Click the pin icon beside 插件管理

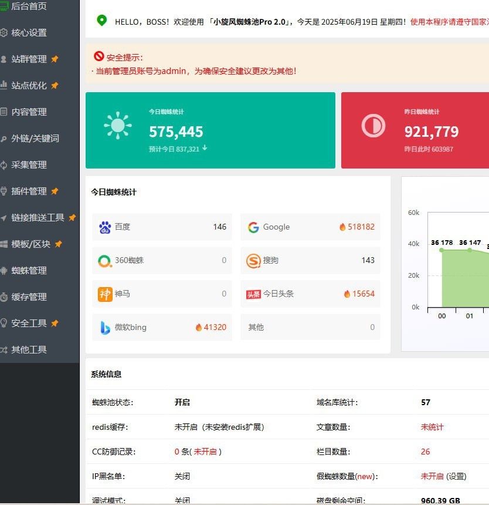(55, 191)
